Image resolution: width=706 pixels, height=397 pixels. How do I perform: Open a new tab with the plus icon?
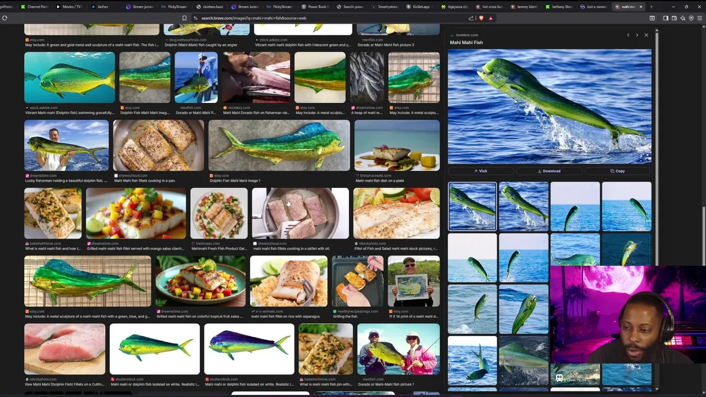pos(651,7)
